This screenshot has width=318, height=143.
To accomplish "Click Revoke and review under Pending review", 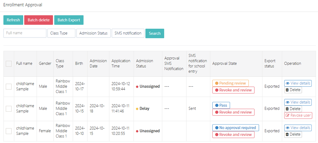I will (233, 90).
